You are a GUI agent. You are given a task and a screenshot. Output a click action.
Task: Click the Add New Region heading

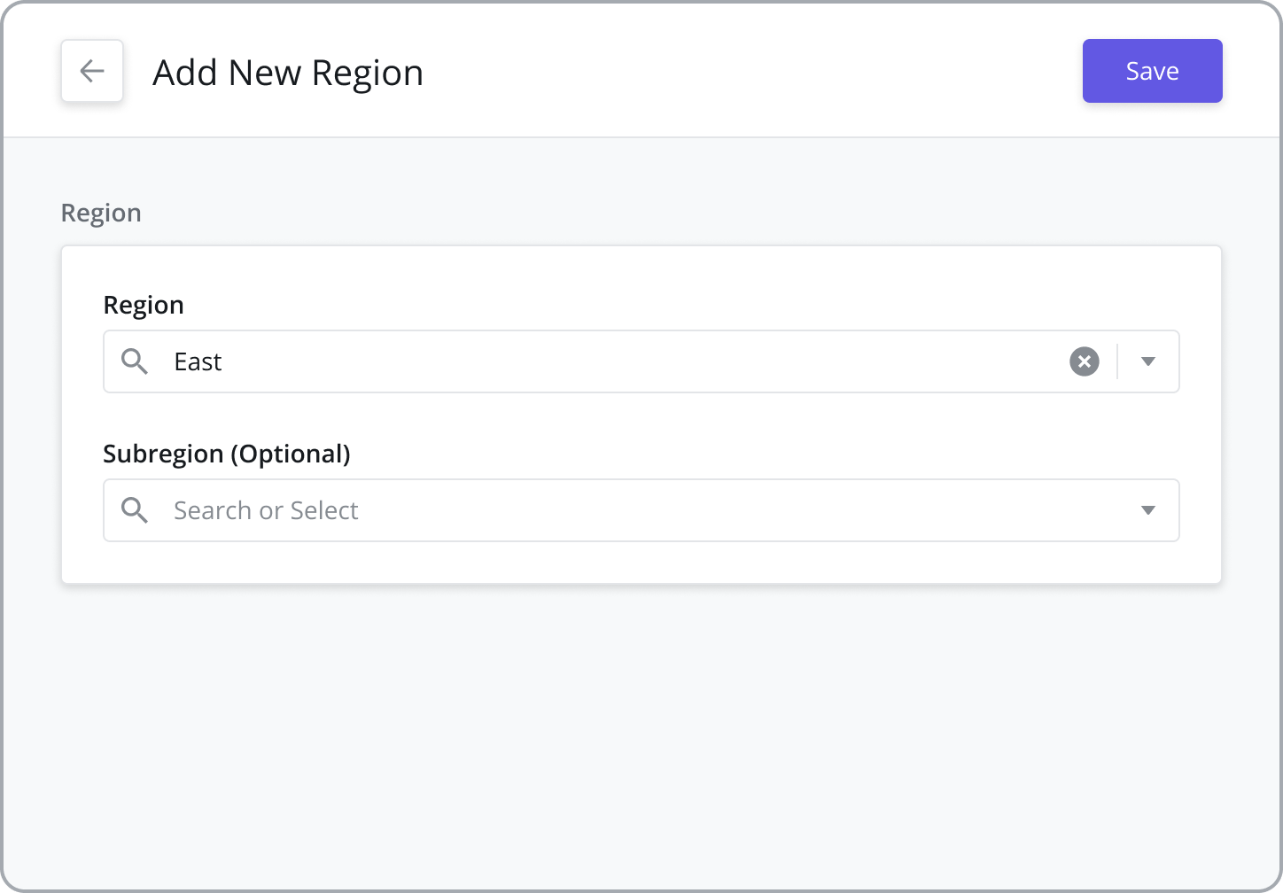point(288,72)
